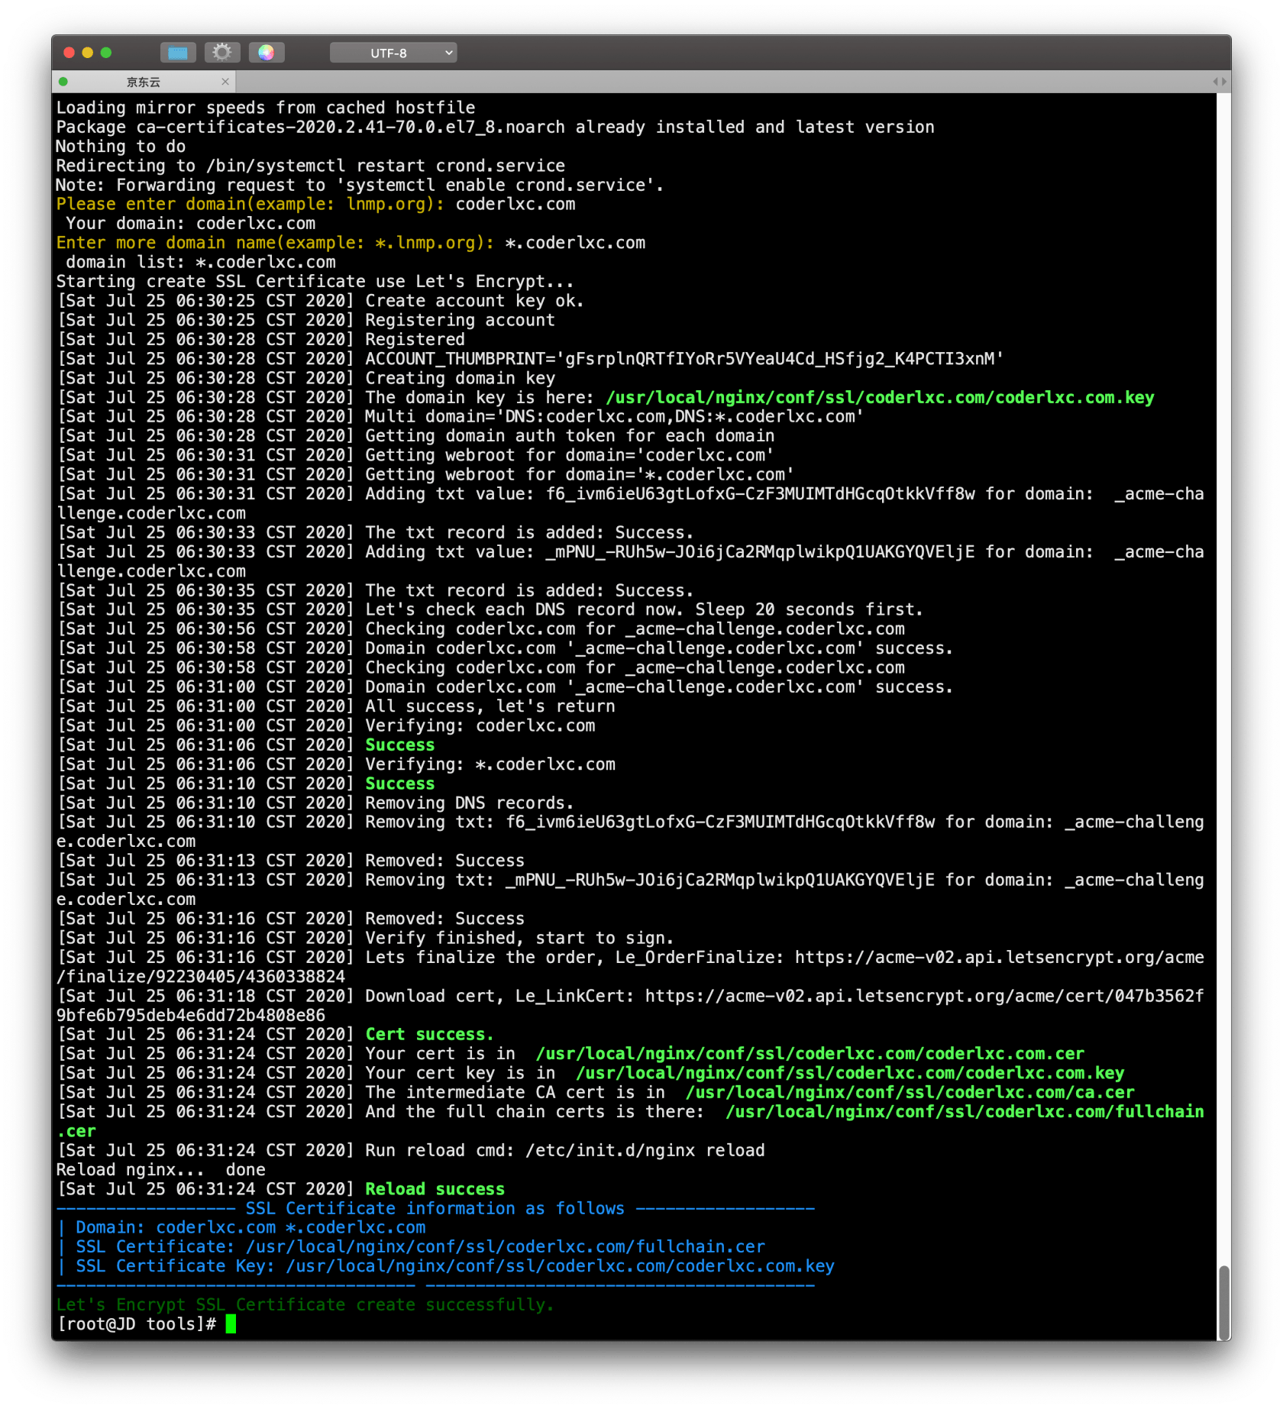
Task: Click the 'Removing DNS records.' line
Action: click(x=470, y=803)
